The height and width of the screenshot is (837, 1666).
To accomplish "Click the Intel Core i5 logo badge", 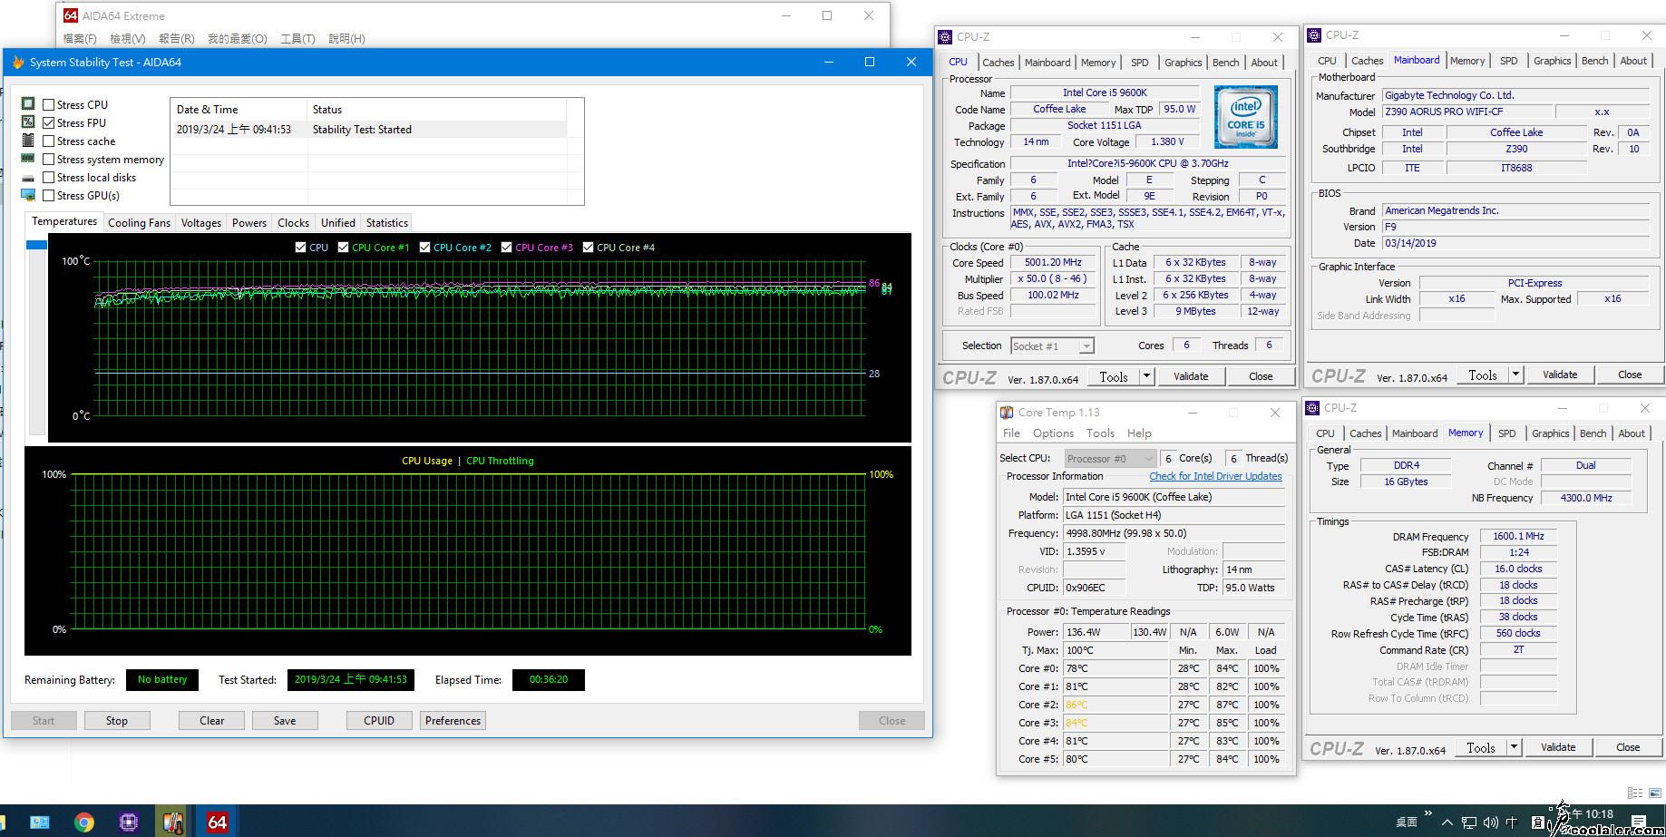I will 1245,117.
